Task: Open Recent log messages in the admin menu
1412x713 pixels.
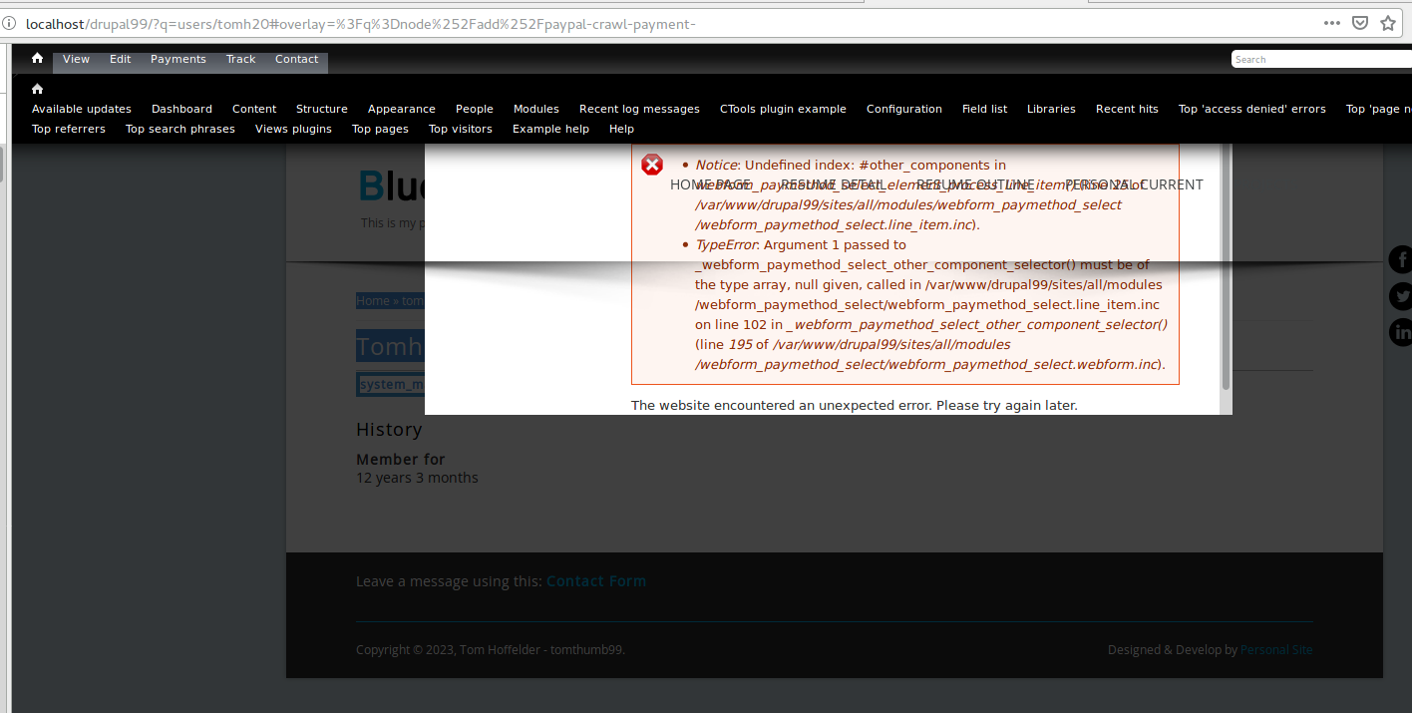Action: [638, 109]
